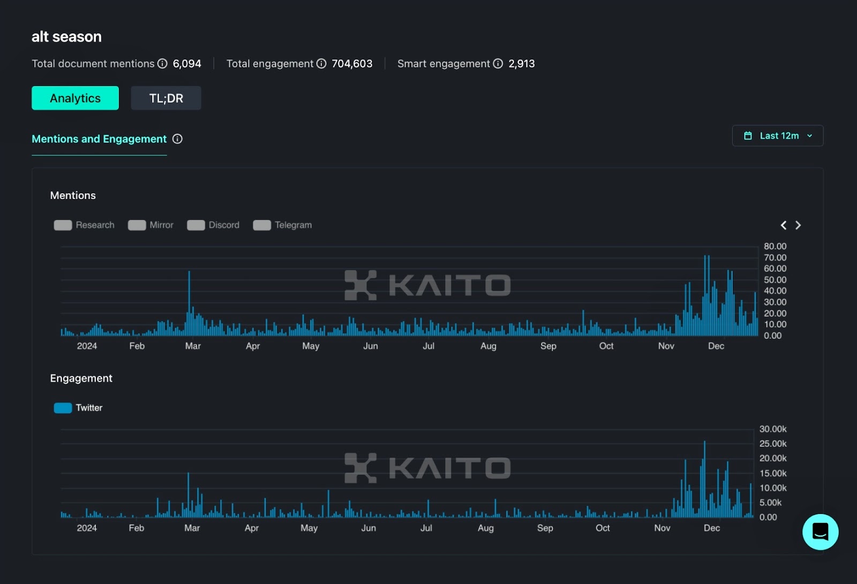Click the 2,913 smart engagement value
Viewport: 857px width, 584px height.
(522, 64)
